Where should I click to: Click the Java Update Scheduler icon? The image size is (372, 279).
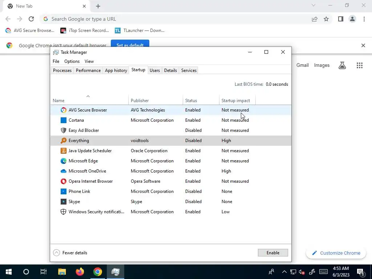63,151
